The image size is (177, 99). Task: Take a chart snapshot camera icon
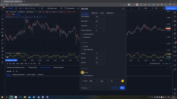(x=163, y=8)
